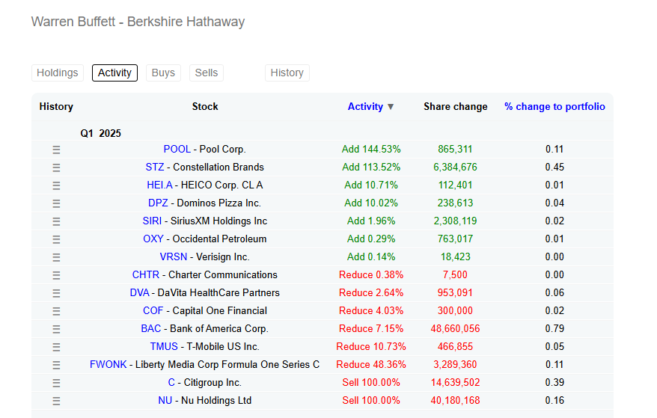This screenshot has width=657, height=418.
Task: Click the 'Add 113.52%' activity cell
Action: [x=371, y=167]
